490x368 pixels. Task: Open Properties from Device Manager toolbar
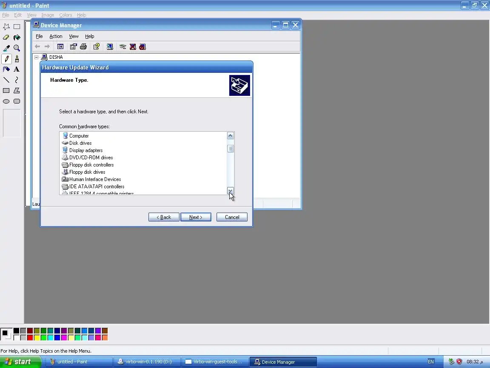point(73,46)
